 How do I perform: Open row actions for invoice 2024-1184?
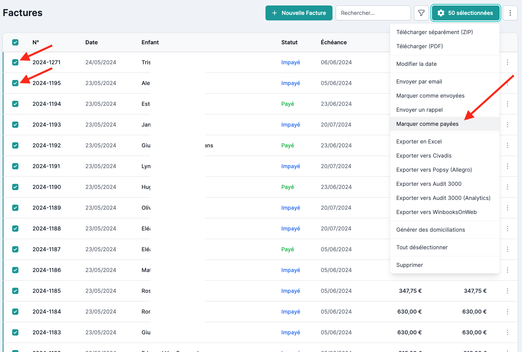507,312
